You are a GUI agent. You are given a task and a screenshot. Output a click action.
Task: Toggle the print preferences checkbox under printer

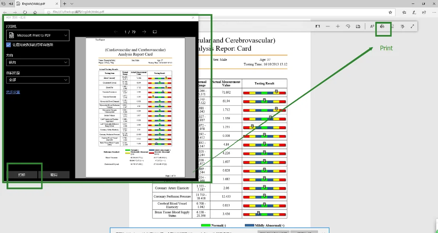click(9, 45)
